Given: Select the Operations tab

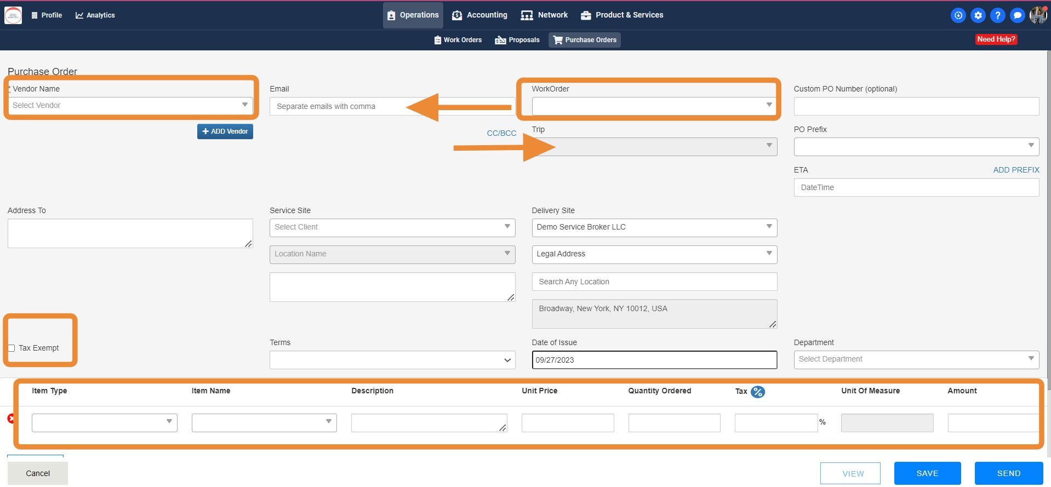Looking at the screenshot, I should pyautogui.click(x=413, y=15).
